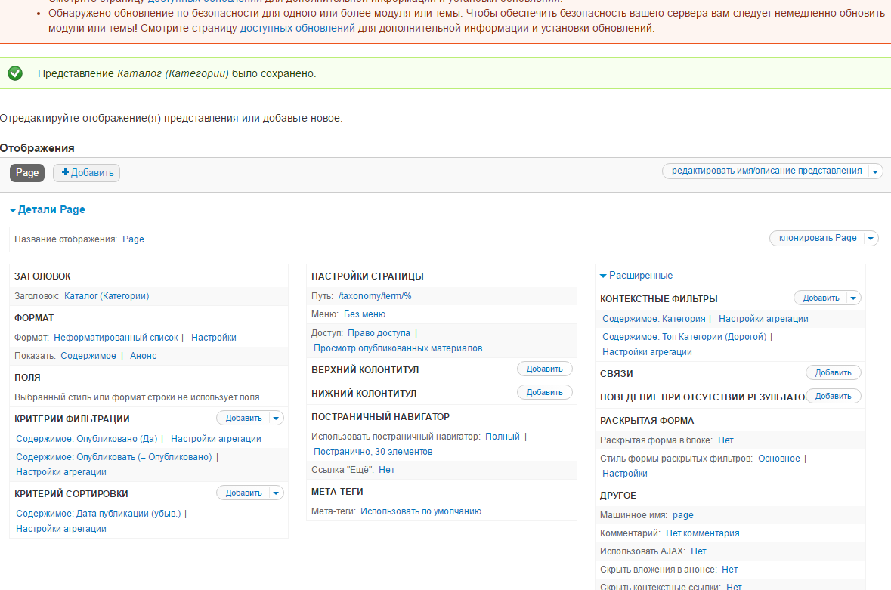Add a relationship in Связи
This screenshot has width=891, height=590.
tap(833, 373)
